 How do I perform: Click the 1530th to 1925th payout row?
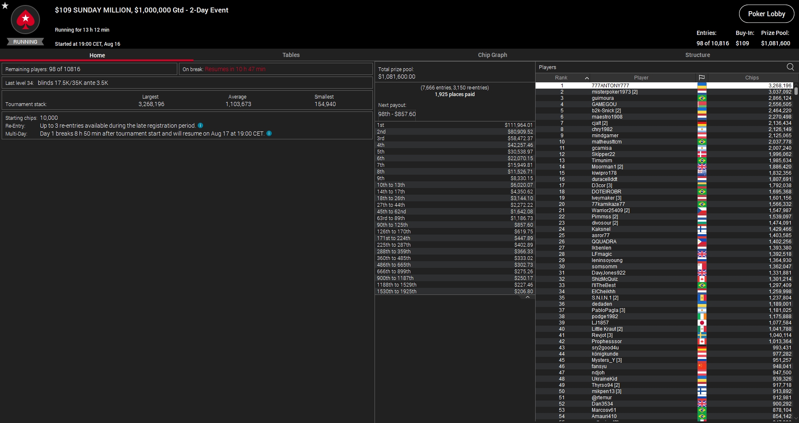pos(454,292)
